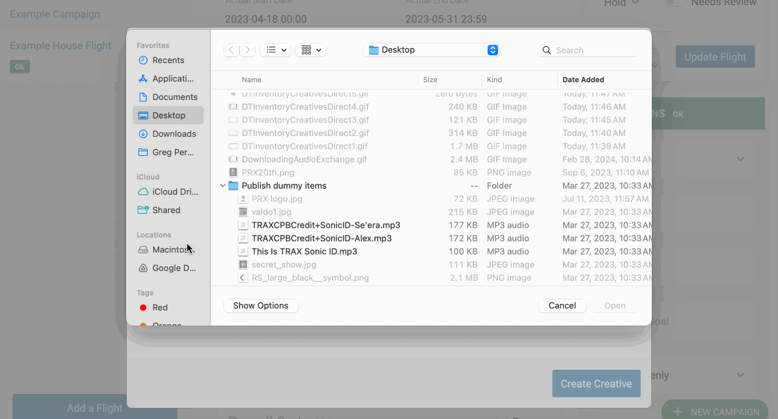Choose the Red tag in the sidebar
The image size is (778, 419).
point(160,307)
